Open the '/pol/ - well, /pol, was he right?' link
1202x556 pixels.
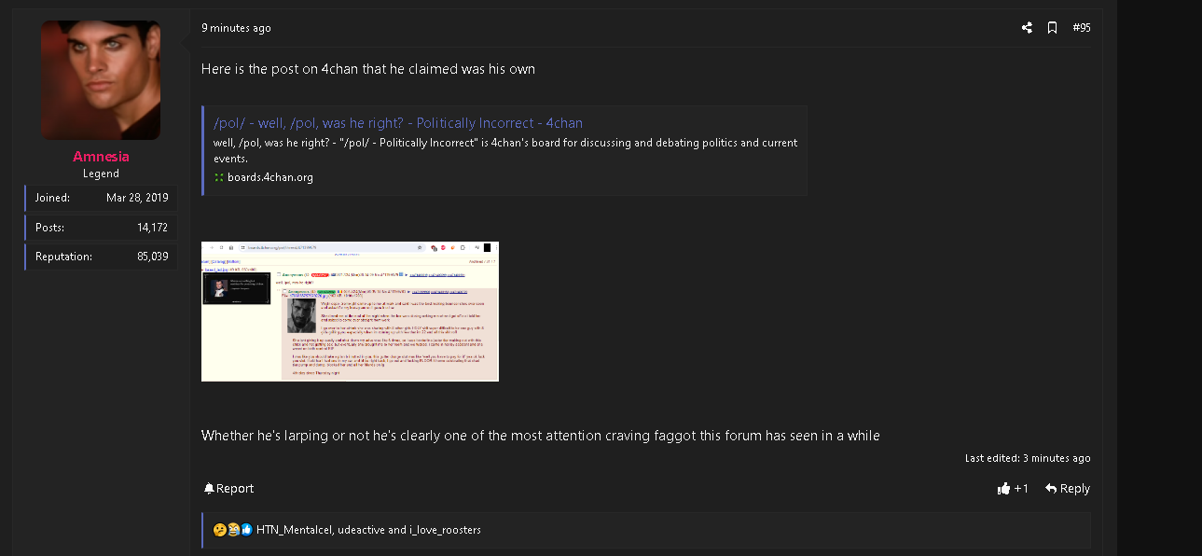pyautogui.click(x=398, y=123)
